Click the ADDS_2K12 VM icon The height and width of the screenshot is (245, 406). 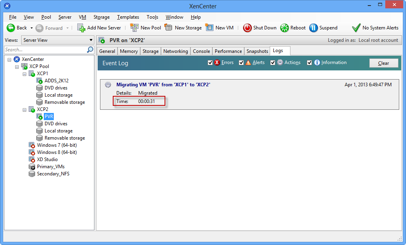point(39,81)
